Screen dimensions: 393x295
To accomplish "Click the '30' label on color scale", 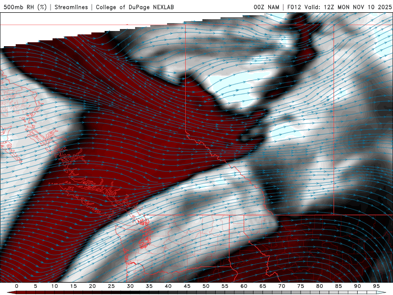I will tap(130, 286).
